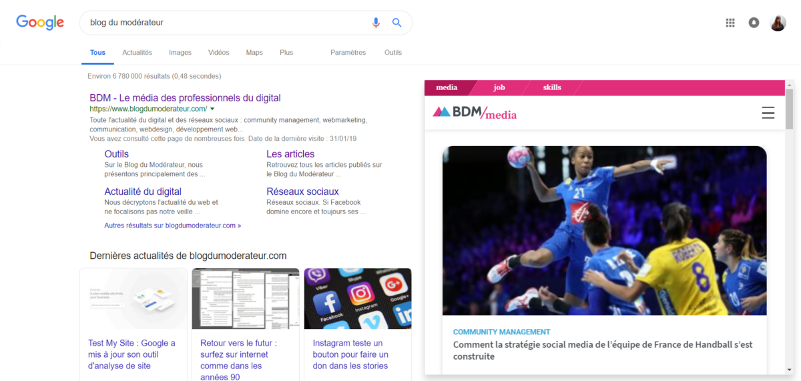Expand the green arrow beside blogdumoderateur.com URL
The width and height of the screenshot is (801, 381).
click(212, 109)
